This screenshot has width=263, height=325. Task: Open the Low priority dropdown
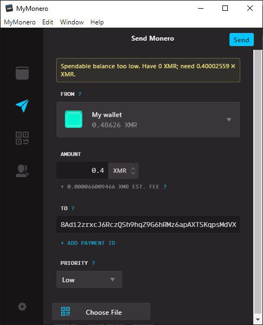coord(89,279)
